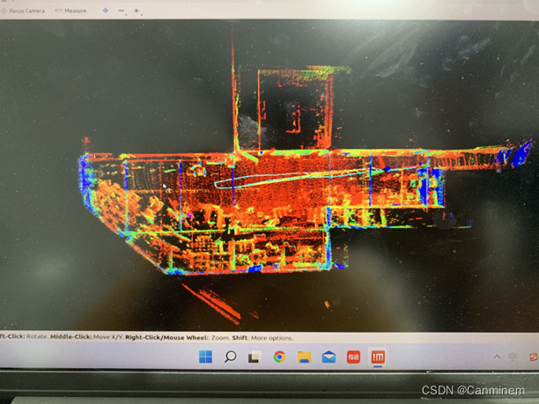The height and width of the screenshot is (404, 539).
Task: Open the red Youdao app on the taskbar
Action: pos(353,357)
